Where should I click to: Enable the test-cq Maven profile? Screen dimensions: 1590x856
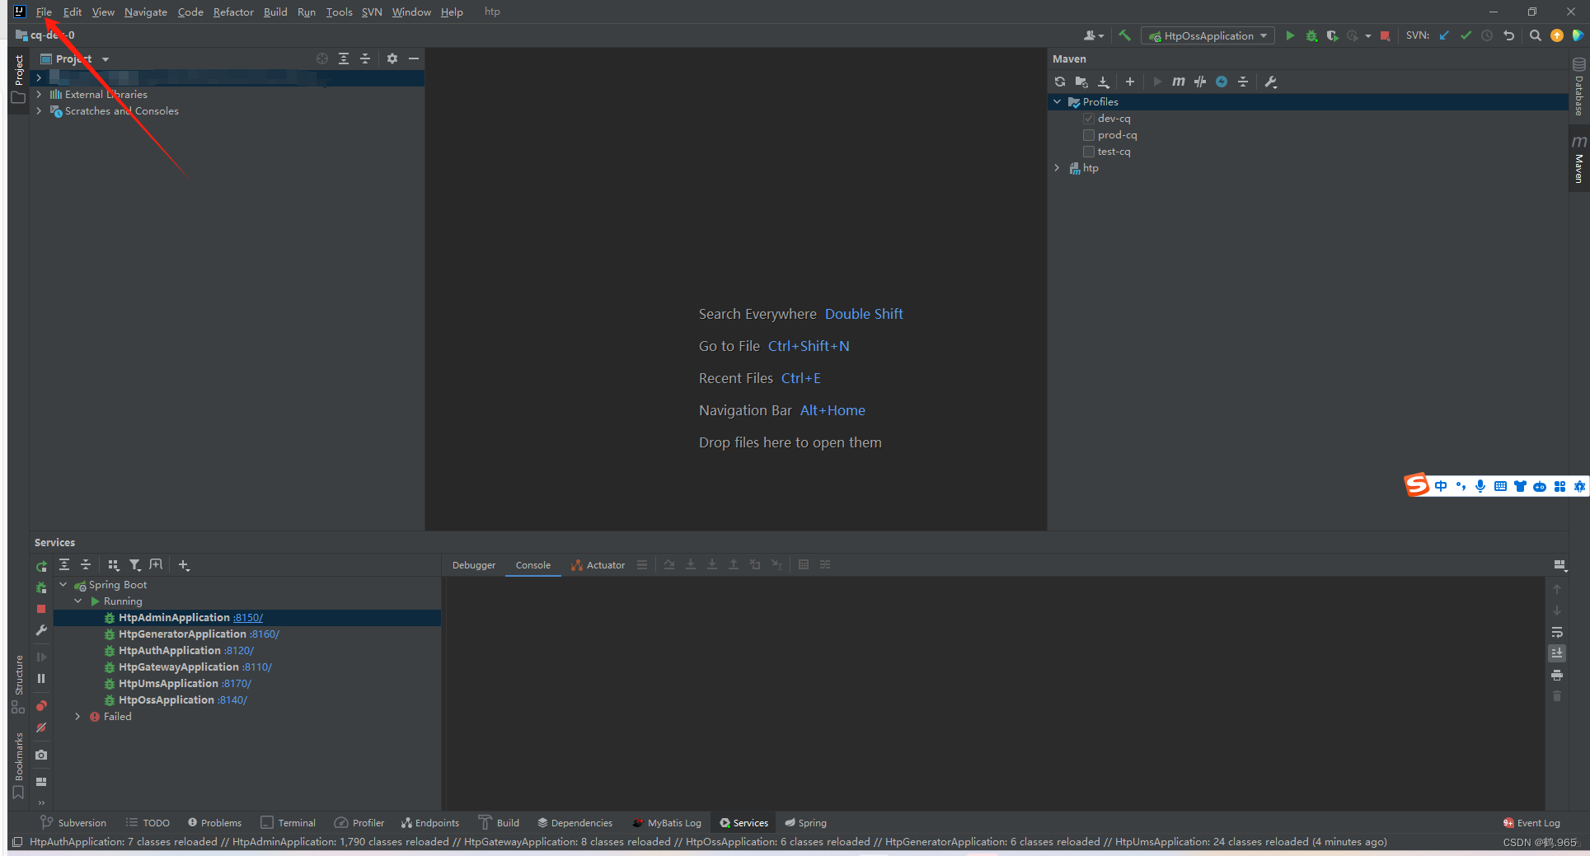point(1088,151)
